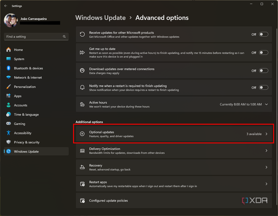Turn on Download updates over metered connections

(x=264, y=70)
